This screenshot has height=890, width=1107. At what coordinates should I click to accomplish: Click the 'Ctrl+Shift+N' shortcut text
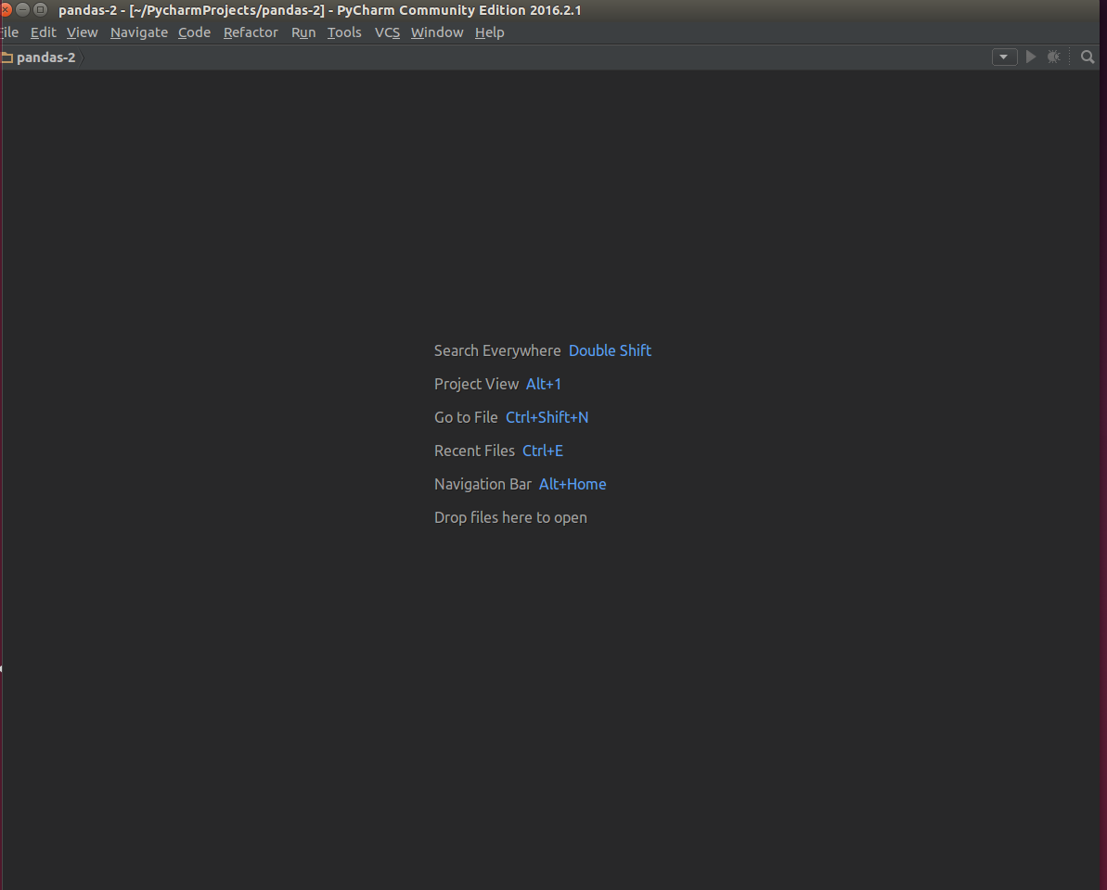tap(547, 417)
